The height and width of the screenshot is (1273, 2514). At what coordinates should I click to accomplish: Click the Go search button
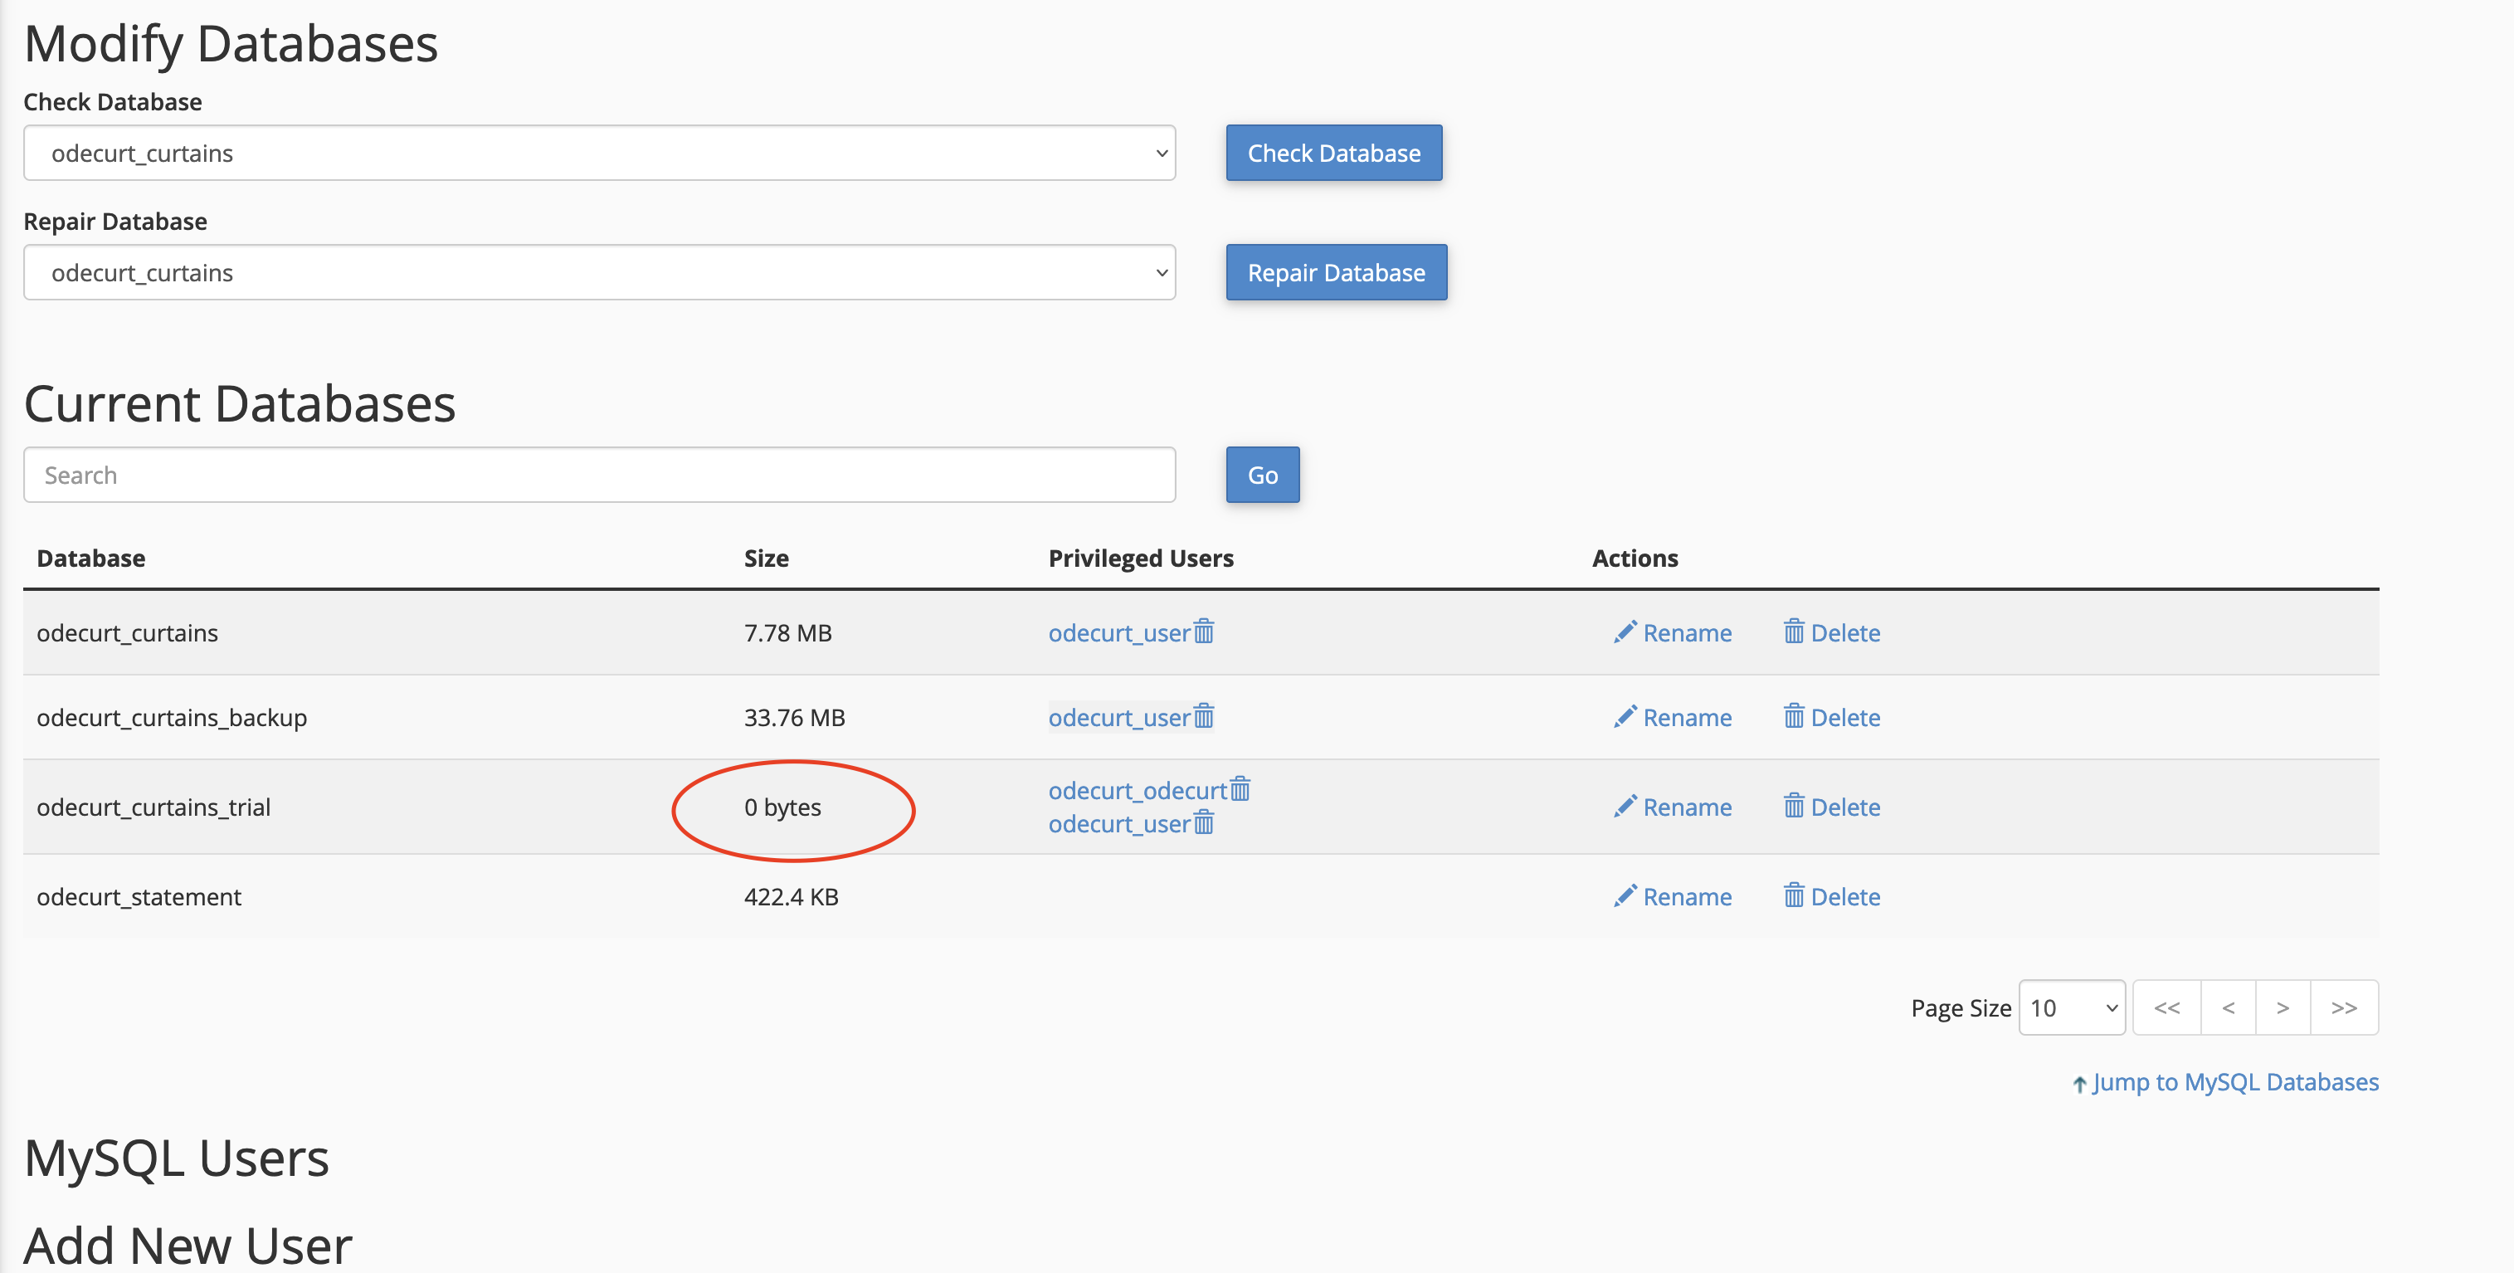click(x=1263, y=476)
